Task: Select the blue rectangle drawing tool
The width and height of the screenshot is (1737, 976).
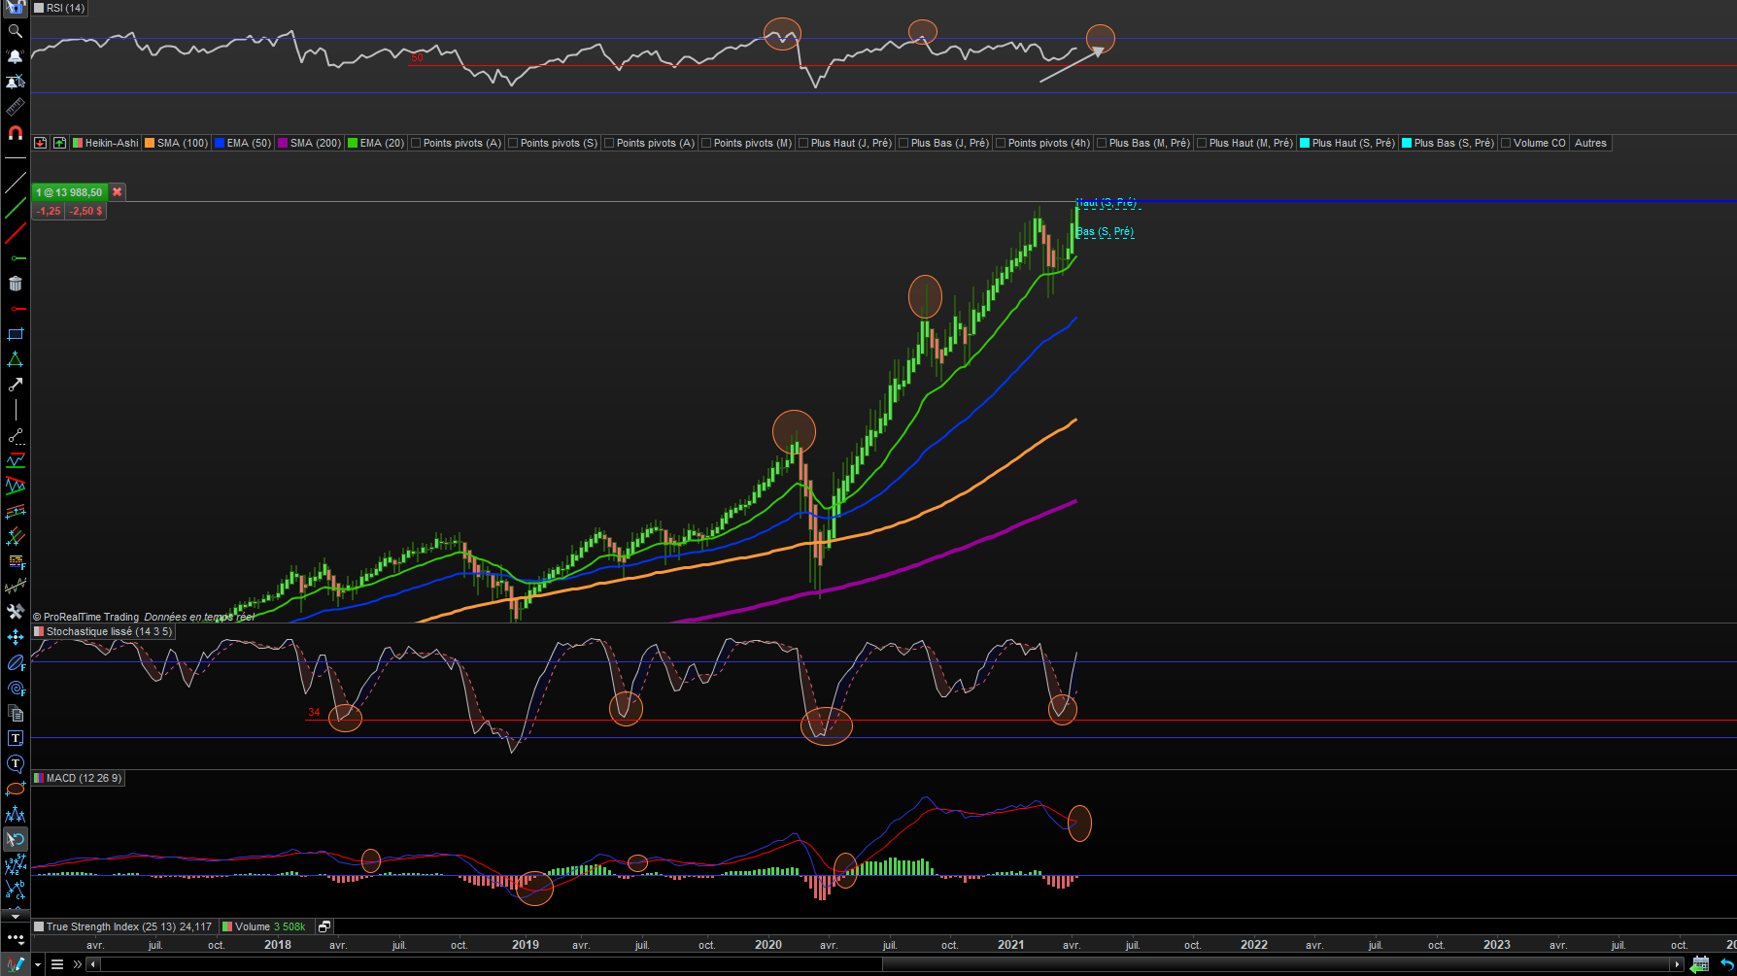Action: 15,334
